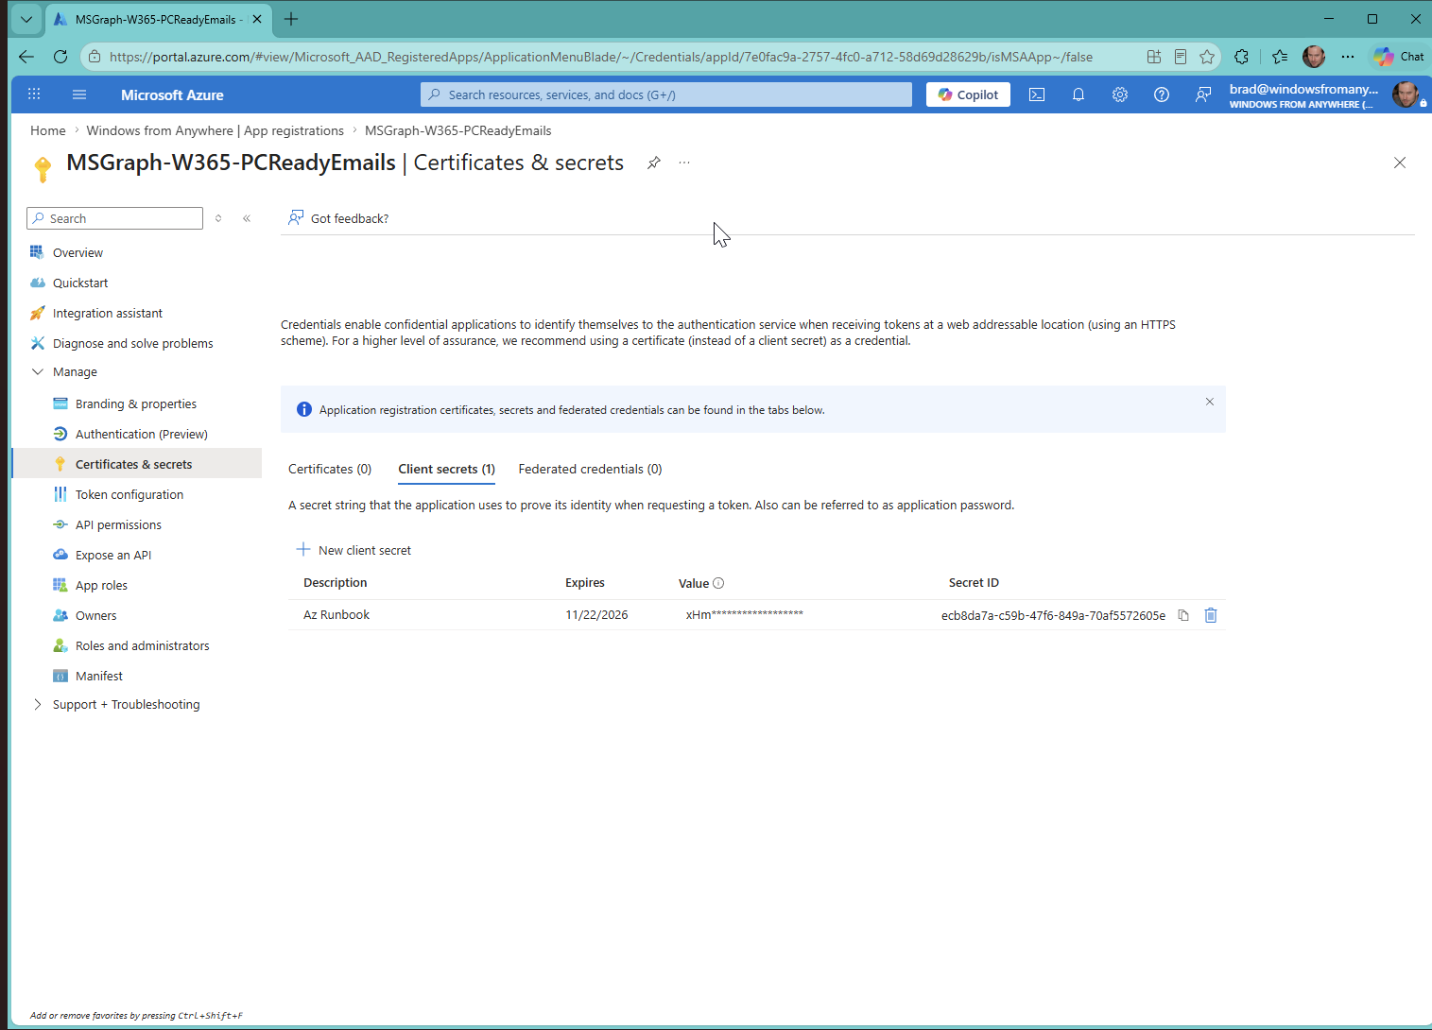Open Expose an API page
Viewport: 1432px width, 1030px height.
[x=113, y=555]
